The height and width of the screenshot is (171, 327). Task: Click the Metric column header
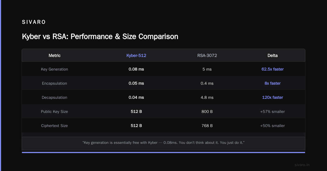[55, 55]
